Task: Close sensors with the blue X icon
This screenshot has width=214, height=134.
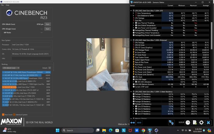Action: pos(208,122)
